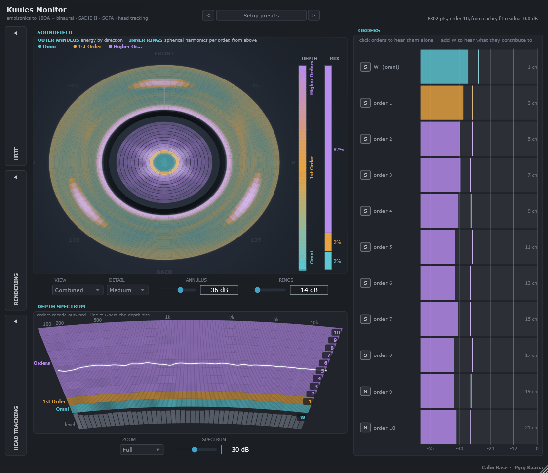548x473 pixels.
Task: Click the depth spectrum order 6 badge
Action: point(325,363)
